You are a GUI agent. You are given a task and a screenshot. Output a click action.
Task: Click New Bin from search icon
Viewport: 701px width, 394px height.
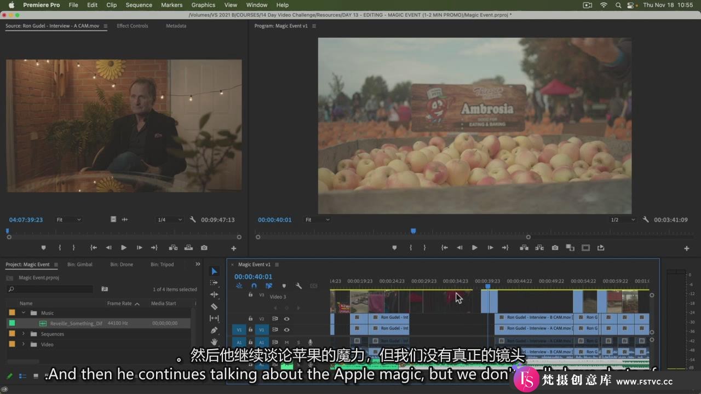(105, 289)
